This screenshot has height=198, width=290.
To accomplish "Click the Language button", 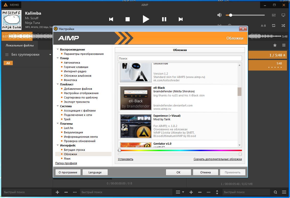I will [95, 172].
